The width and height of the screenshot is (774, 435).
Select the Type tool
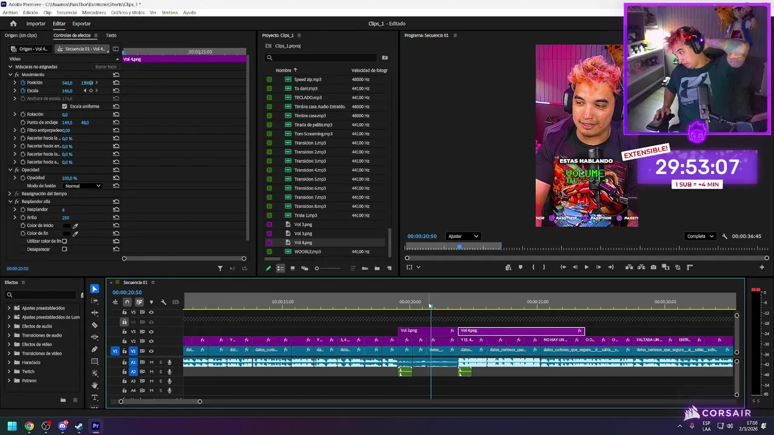(x=94, y=398)
